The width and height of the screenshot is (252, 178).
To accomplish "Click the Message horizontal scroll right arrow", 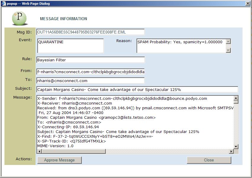I will pyautogui.click(x=231, y=151).
